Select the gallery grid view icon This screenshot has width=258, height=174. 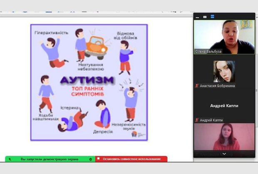[213, 17]
